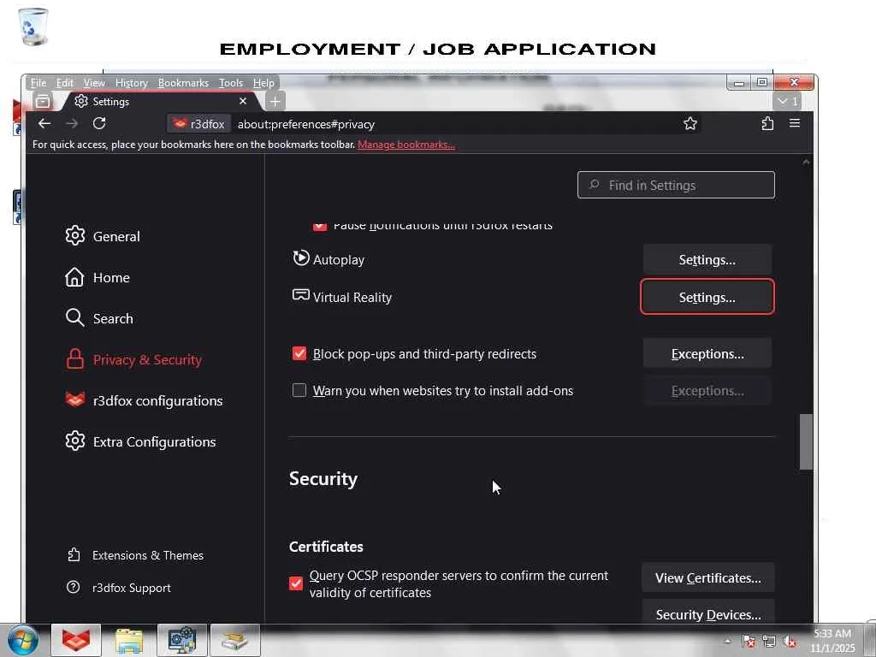Click the network tray icon
This screenshot has height=657, width=876.
click(769, 642)
